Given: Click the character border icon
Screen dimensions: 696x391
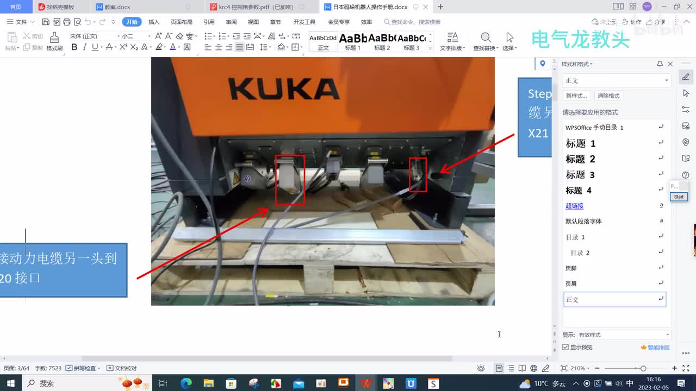Looking at the screenshot, I should (187, 47).
